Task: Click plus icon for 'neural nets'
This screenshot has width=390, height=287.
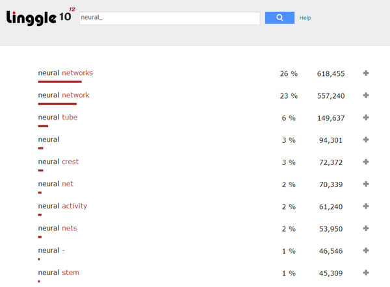Action: click(x=366, y=229)
